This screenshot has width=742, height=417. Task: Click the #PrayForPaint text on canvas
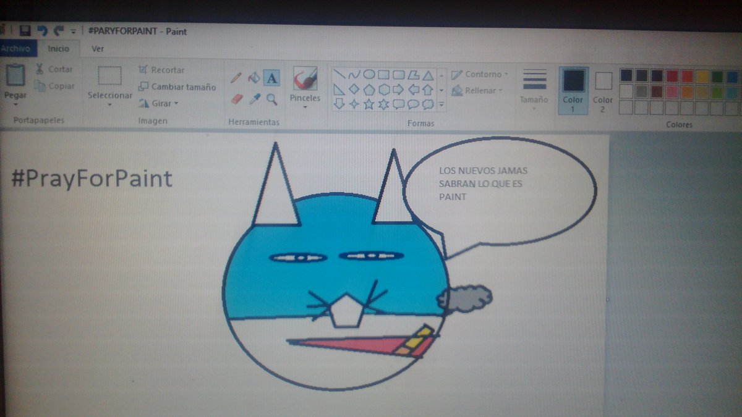pos(92,179)
